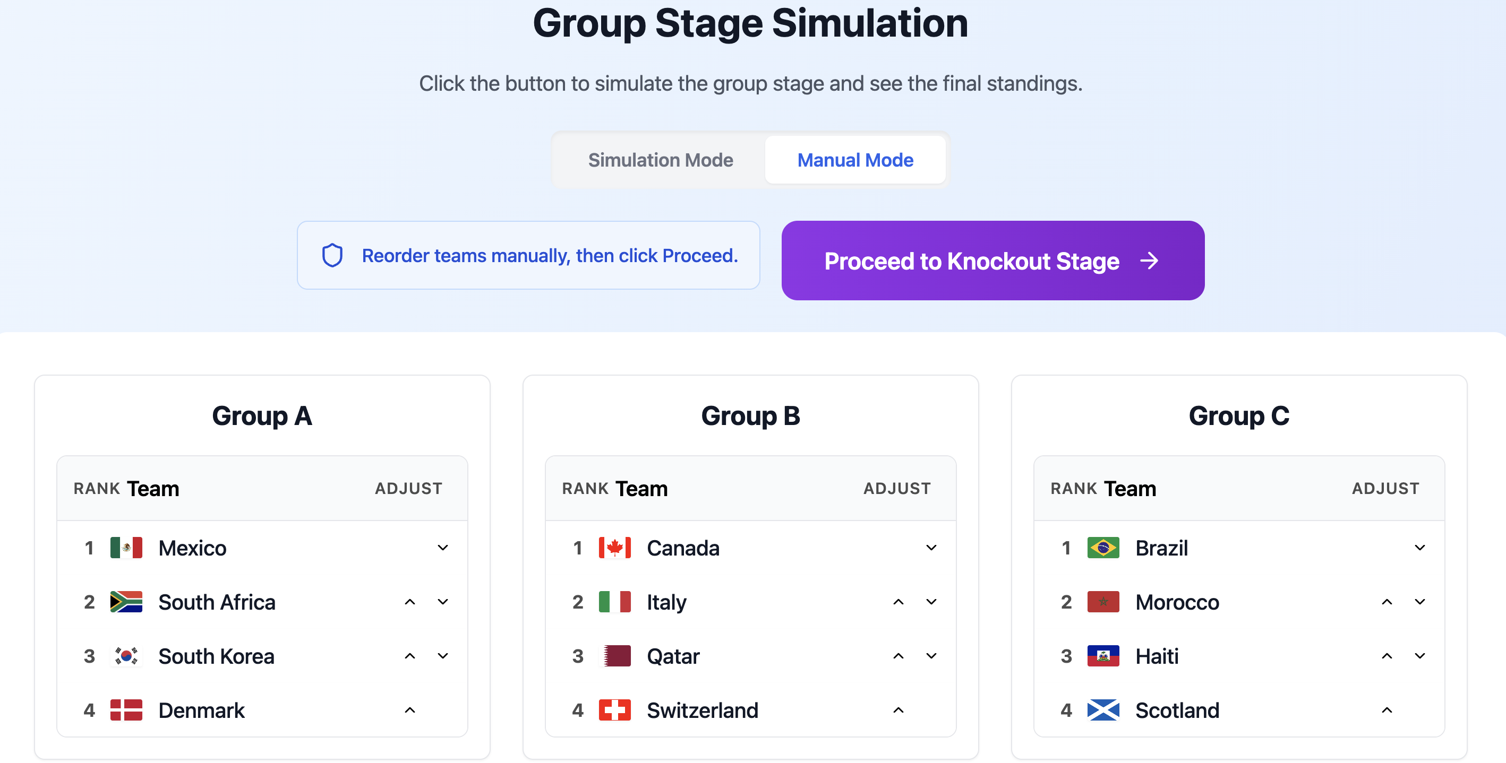Click the Group B heading
The height and width of the screenshot is (763, 1506).
click(x=751, y=415)
